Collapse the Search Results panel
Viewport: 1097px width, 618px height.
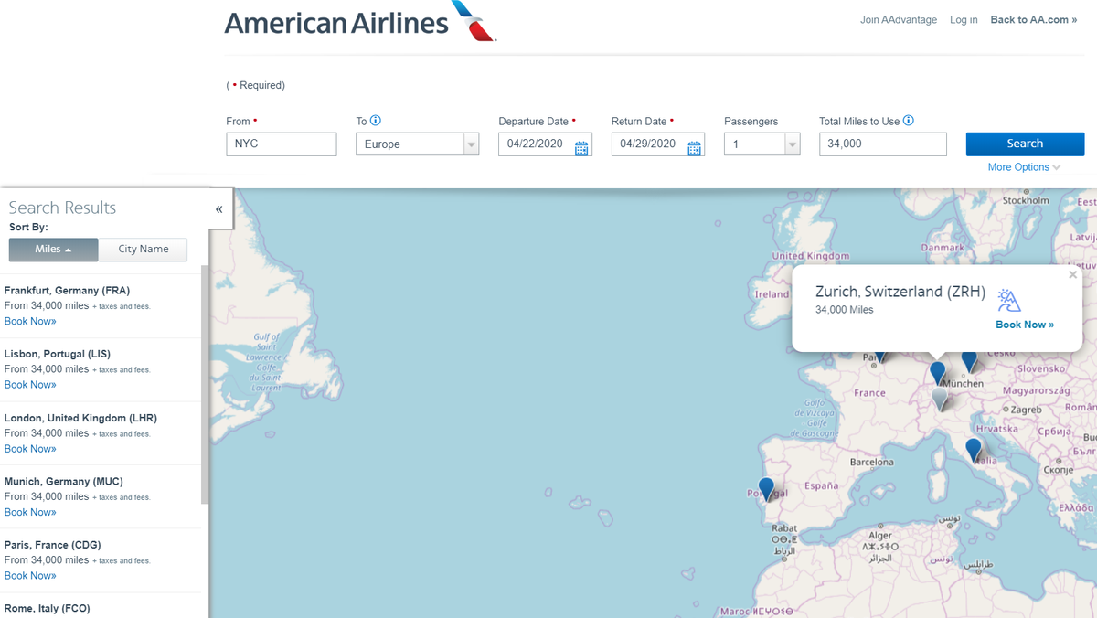(218, 208)
